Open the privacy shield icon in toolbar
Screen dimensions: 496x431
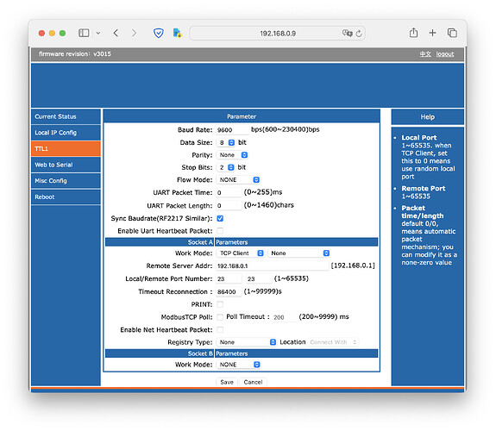point(159,33)
